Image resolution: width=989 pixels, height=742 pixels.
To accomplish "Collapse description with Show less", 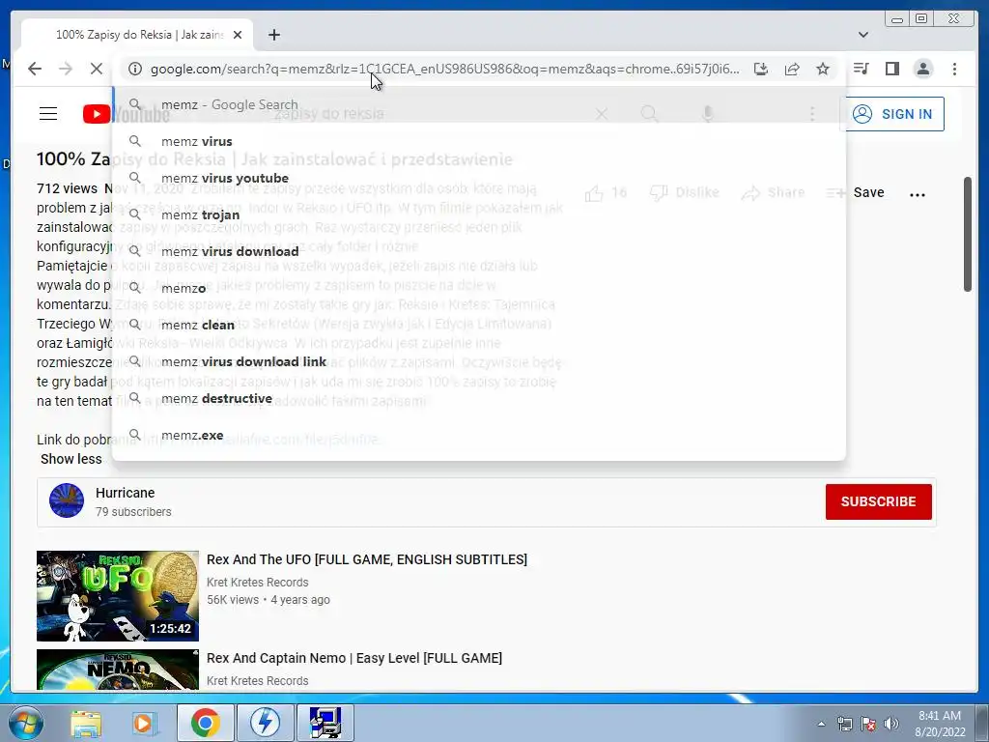I will point(71,459).
